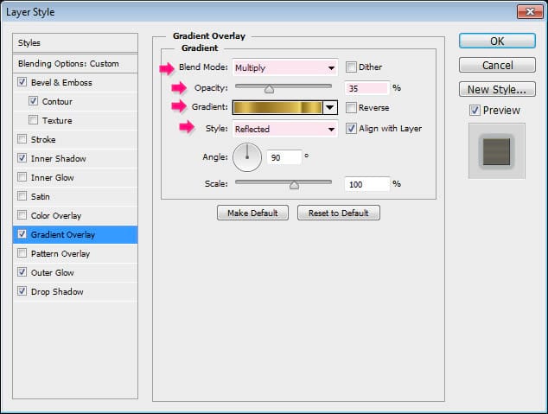Screen dimensions: 548x414
Task: Enable the Inner Glow checkbox
Action: pos(22,177)
